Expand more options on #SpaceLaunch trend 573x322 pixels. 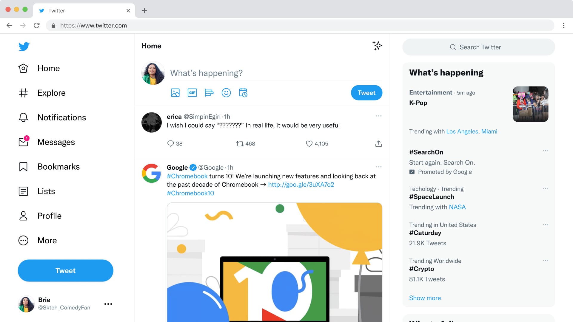tap(545, 188)
